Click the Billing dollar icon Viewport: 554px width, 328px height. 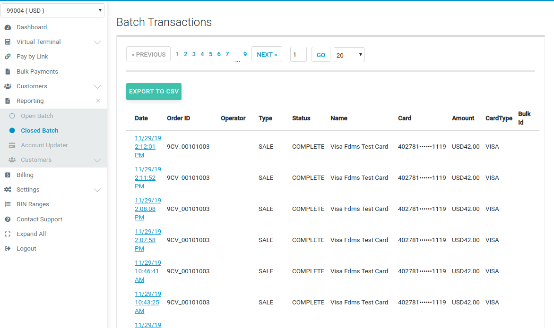coord(8,175)
